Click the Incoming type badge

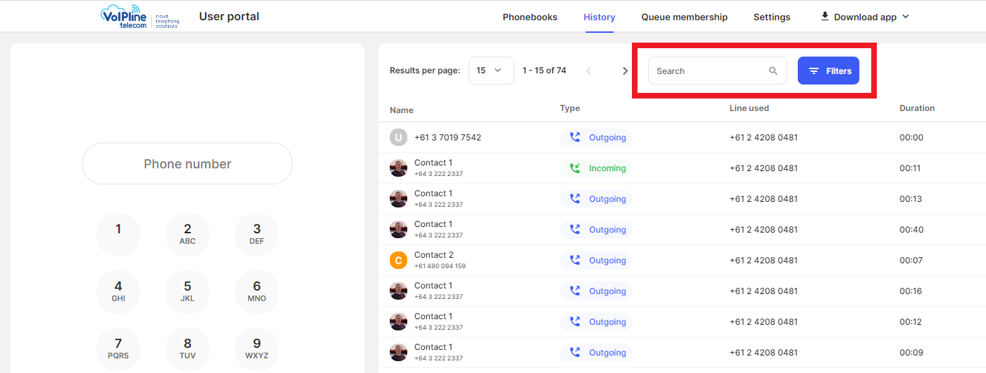(596, 168)
